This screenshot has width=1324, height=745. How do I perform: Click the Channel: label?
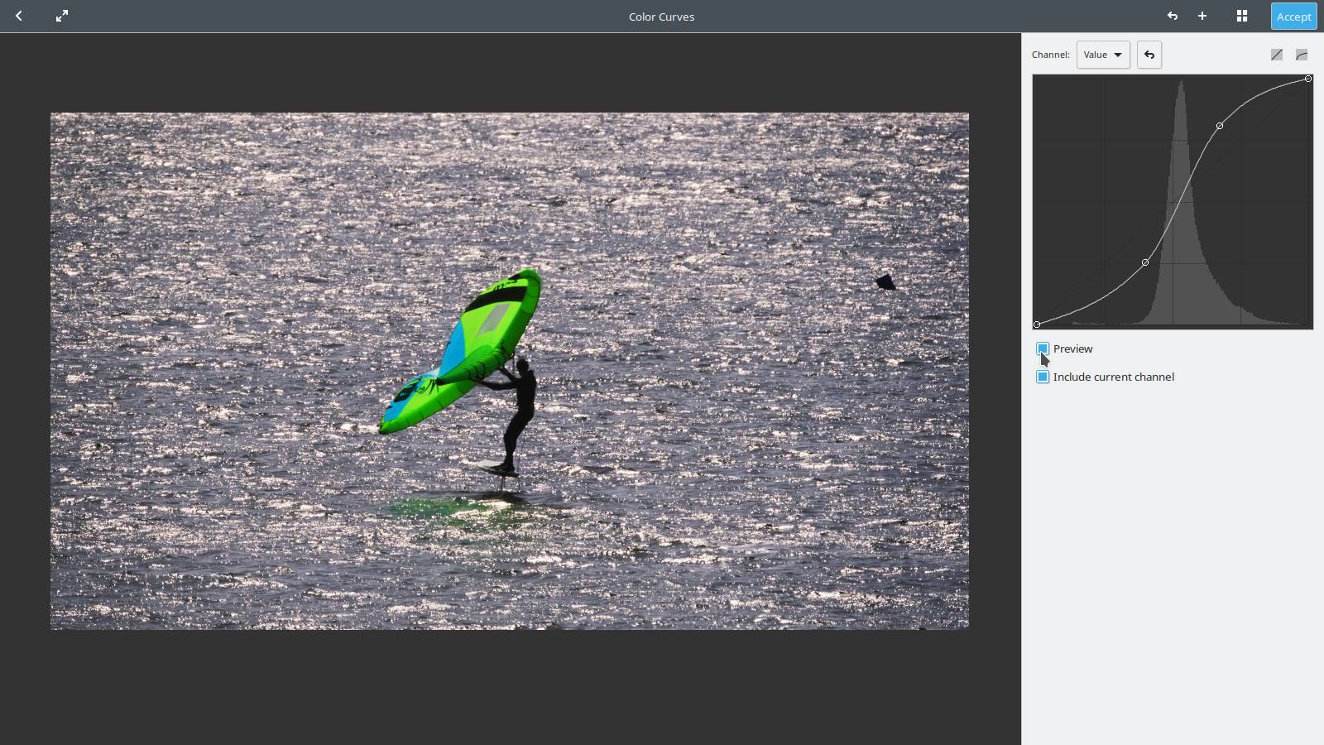pyautogui.click(x=1050, y=55)
